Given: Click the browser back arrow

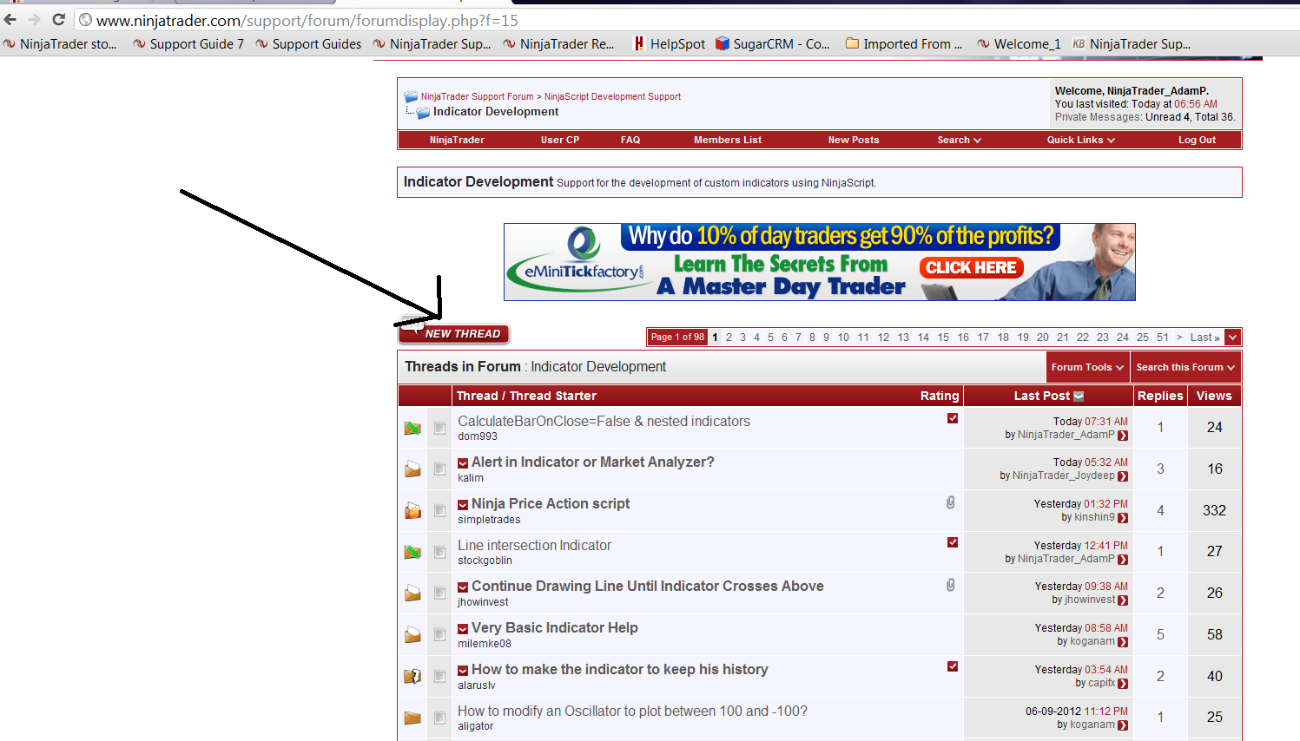Looking at the screenshot, I should click(x=10, y=19).
